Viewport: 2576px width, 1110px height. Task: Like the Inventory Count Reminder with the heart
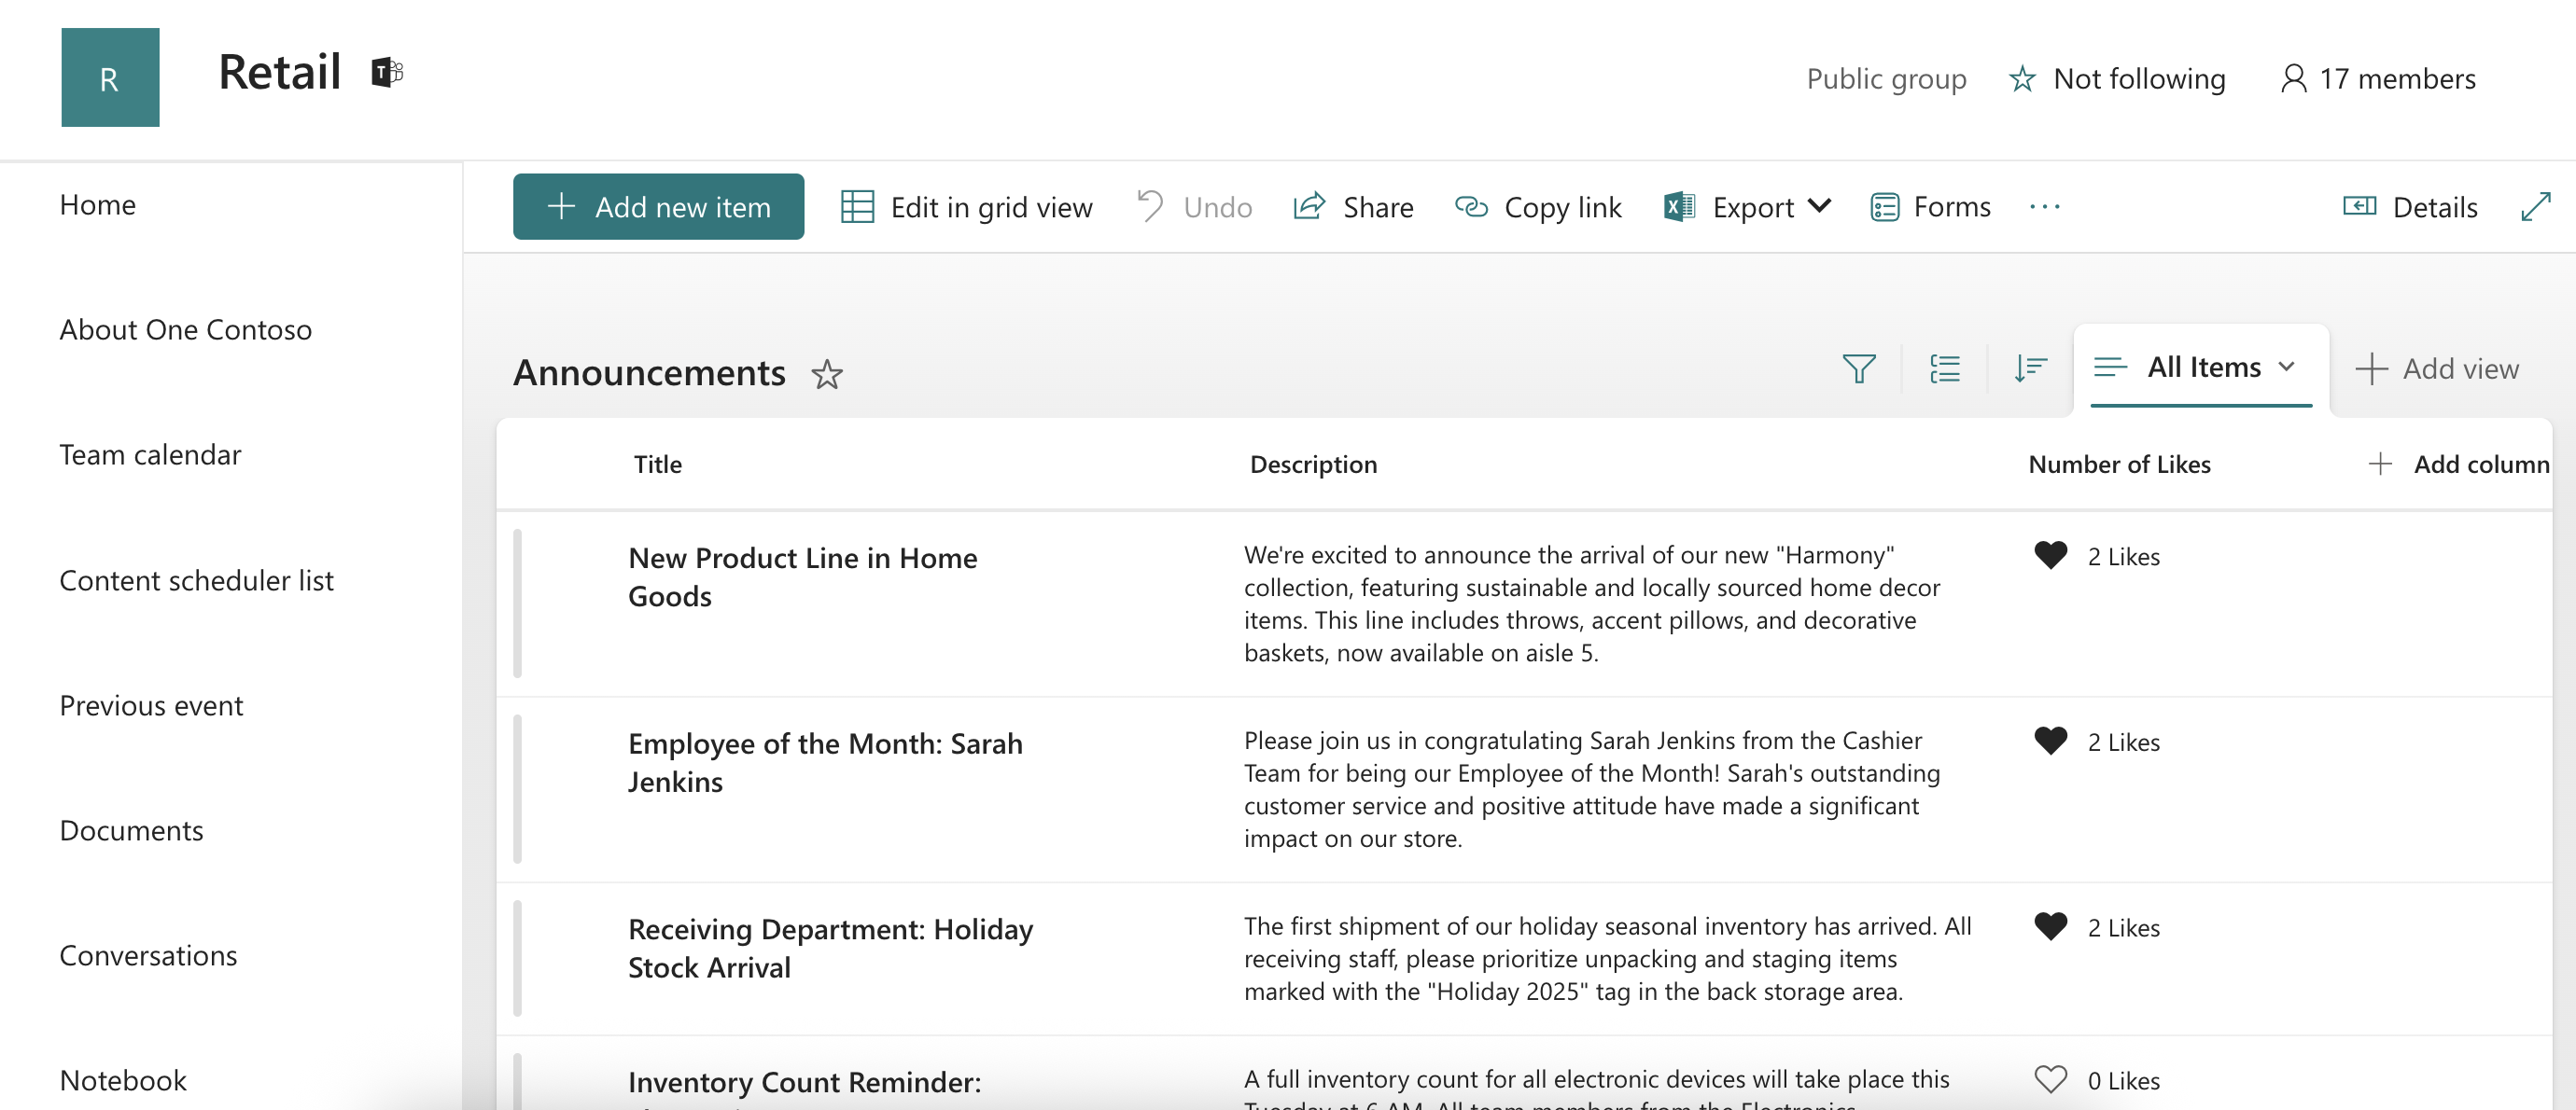click(2050, 1079)
